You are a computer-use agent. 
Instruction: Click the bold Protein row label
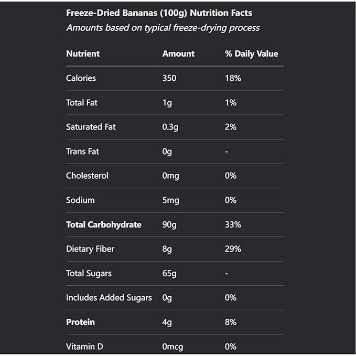click(80, 322)
